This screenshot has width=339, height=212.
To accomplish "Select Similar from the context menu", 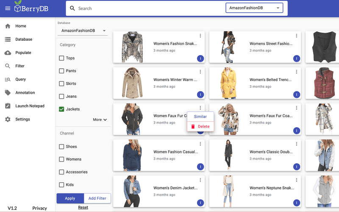I will pyautogui.click(x=200, y=117).
